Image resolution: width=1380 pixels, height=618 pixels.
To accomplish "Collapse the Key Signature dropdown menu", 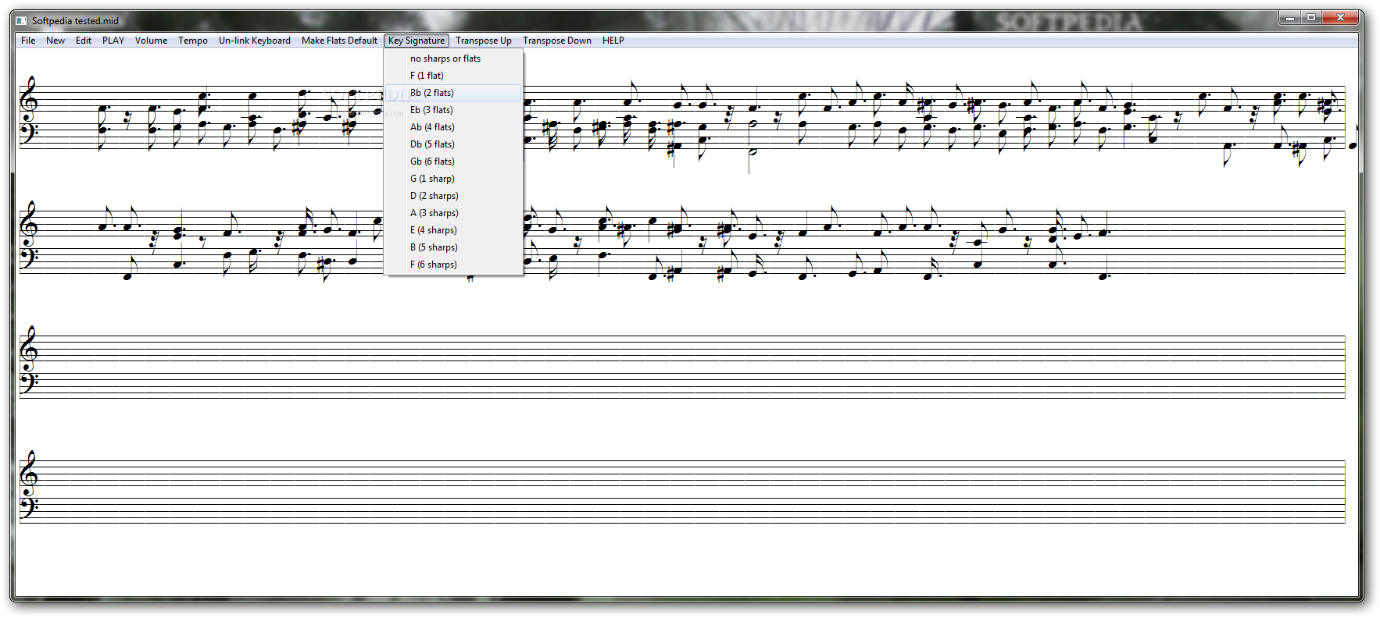I will pyautogui.click(x=417, y=41).
